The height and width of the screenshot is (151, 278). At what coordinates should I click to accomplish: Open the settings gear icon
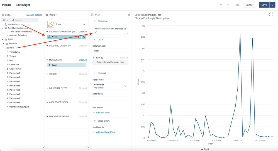point(238,5)
